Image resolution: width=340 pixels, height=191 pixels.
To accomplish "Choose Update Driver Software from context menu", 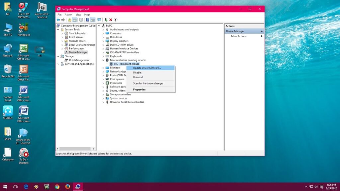I will 150,68.
